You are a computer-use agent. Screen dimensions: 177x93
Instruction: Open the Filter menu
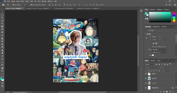(x=32, y=1)
